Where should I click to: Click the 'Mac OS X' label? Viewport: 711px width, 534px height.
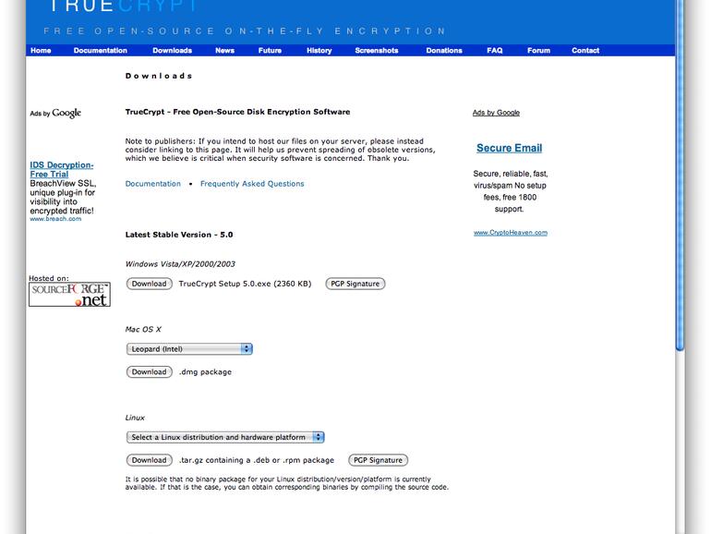tap(143, 330)
